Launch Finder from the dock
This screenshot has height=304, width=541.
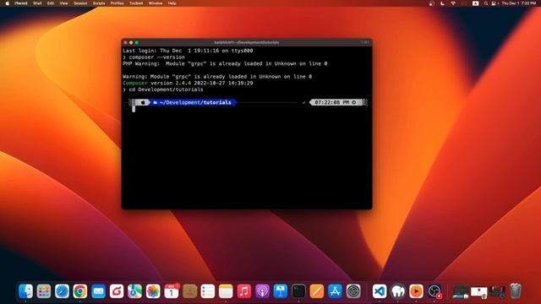[25, 291]
